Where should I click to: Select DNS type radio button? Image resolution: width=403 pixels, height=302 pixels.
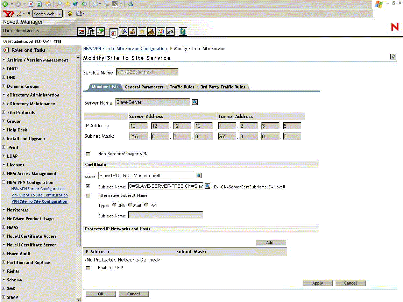[114, 205]
